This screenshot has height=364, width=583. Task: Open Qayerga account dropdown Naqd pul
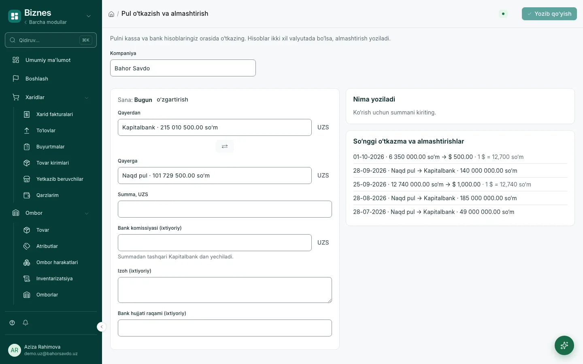point(215,176)
